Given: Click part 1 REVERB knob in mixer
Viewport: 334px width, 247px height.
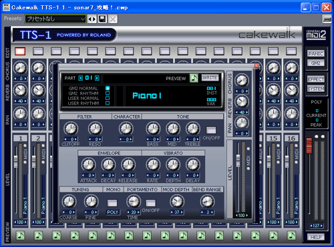Looking at the screenshot, I should click(x=20, y=91).
